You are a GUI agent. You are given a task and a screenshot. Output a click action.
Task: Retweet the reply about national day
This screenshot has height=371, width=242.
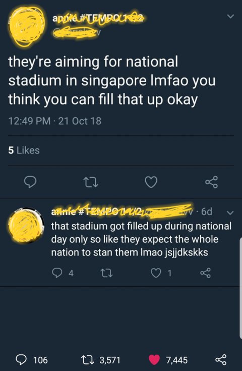pos(106,273)
